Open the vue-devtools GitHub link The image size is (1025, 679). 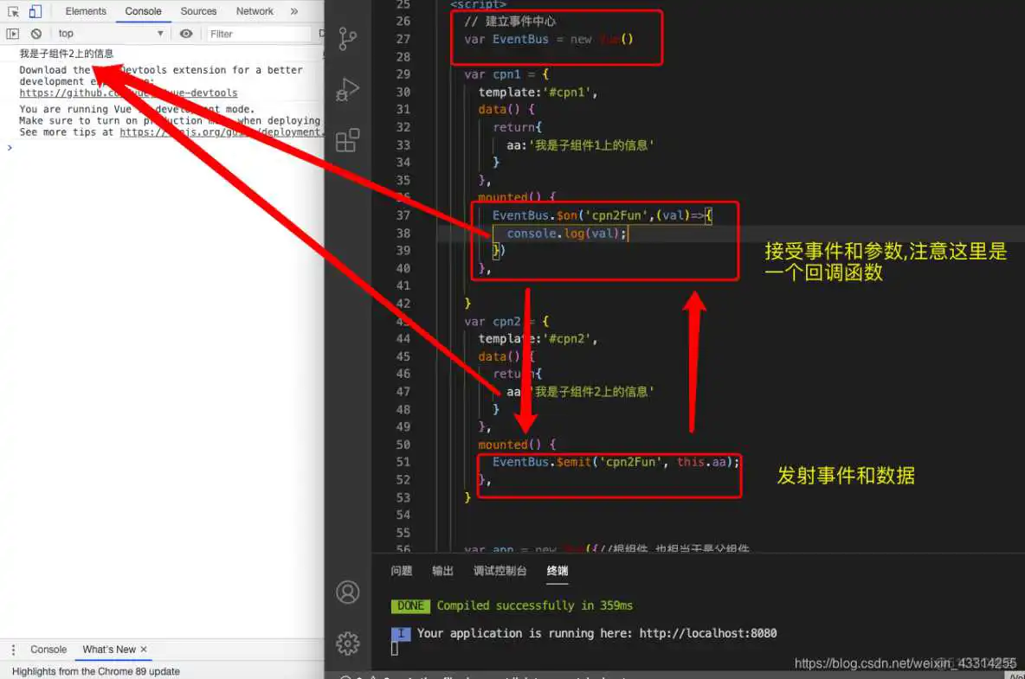[128, 93]
